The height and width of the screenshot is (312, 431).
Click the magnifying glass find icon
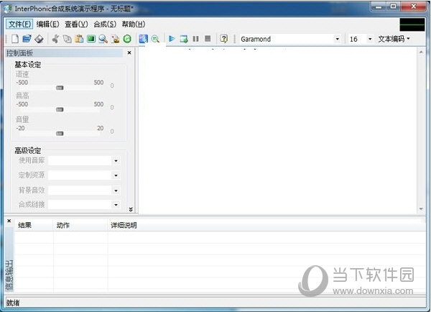click(103, 39)
